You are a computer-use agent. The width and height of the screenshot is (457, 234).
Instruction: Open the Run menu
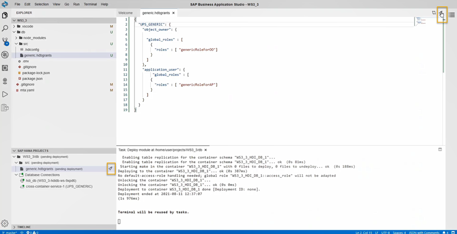point(77,5)
